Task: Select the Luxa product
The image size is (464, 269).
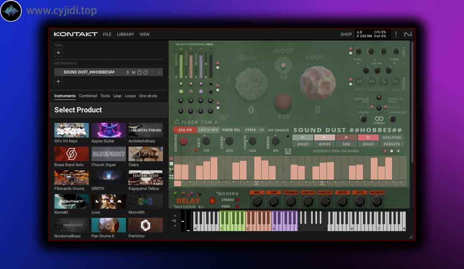Action: pyautogui.click(x=108, y=204)
